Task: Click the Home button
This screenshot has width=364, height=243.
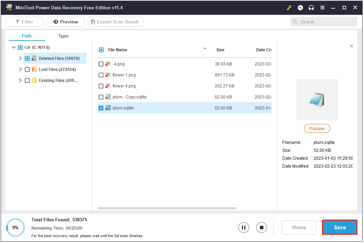Action: pos(299,228)
